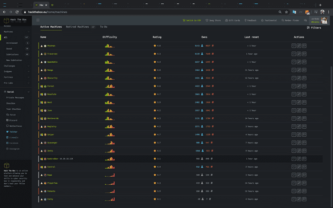Click the hamburger menu icon beside the logo
This screenshot has width=333, height=208.
pyautogui.click(x=38, y=20)
